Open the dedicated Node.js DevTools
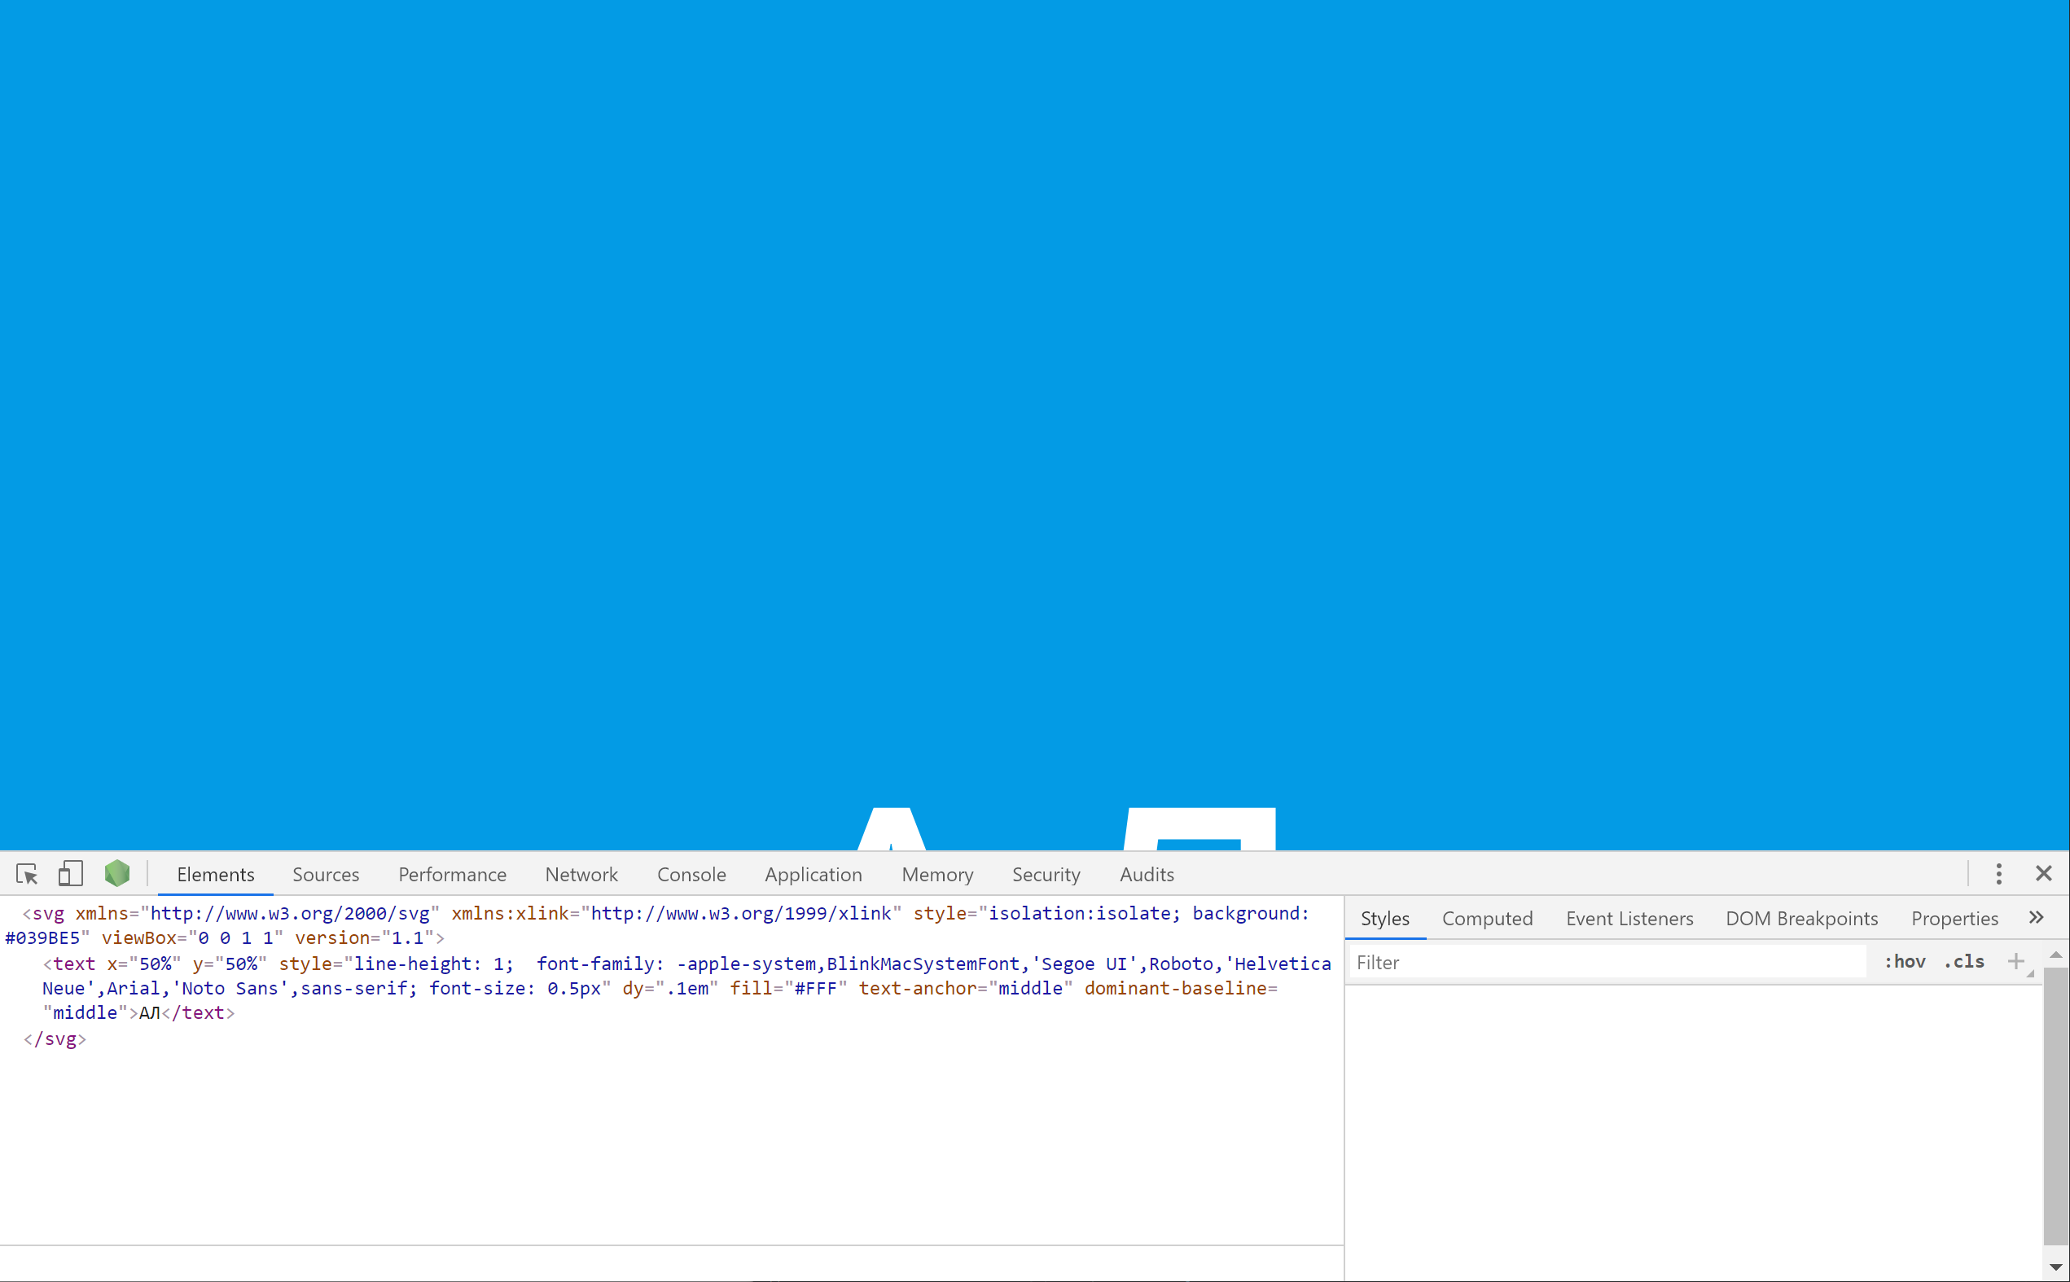The height and width of the screenshot is (1282, 2070). point(117,873)
